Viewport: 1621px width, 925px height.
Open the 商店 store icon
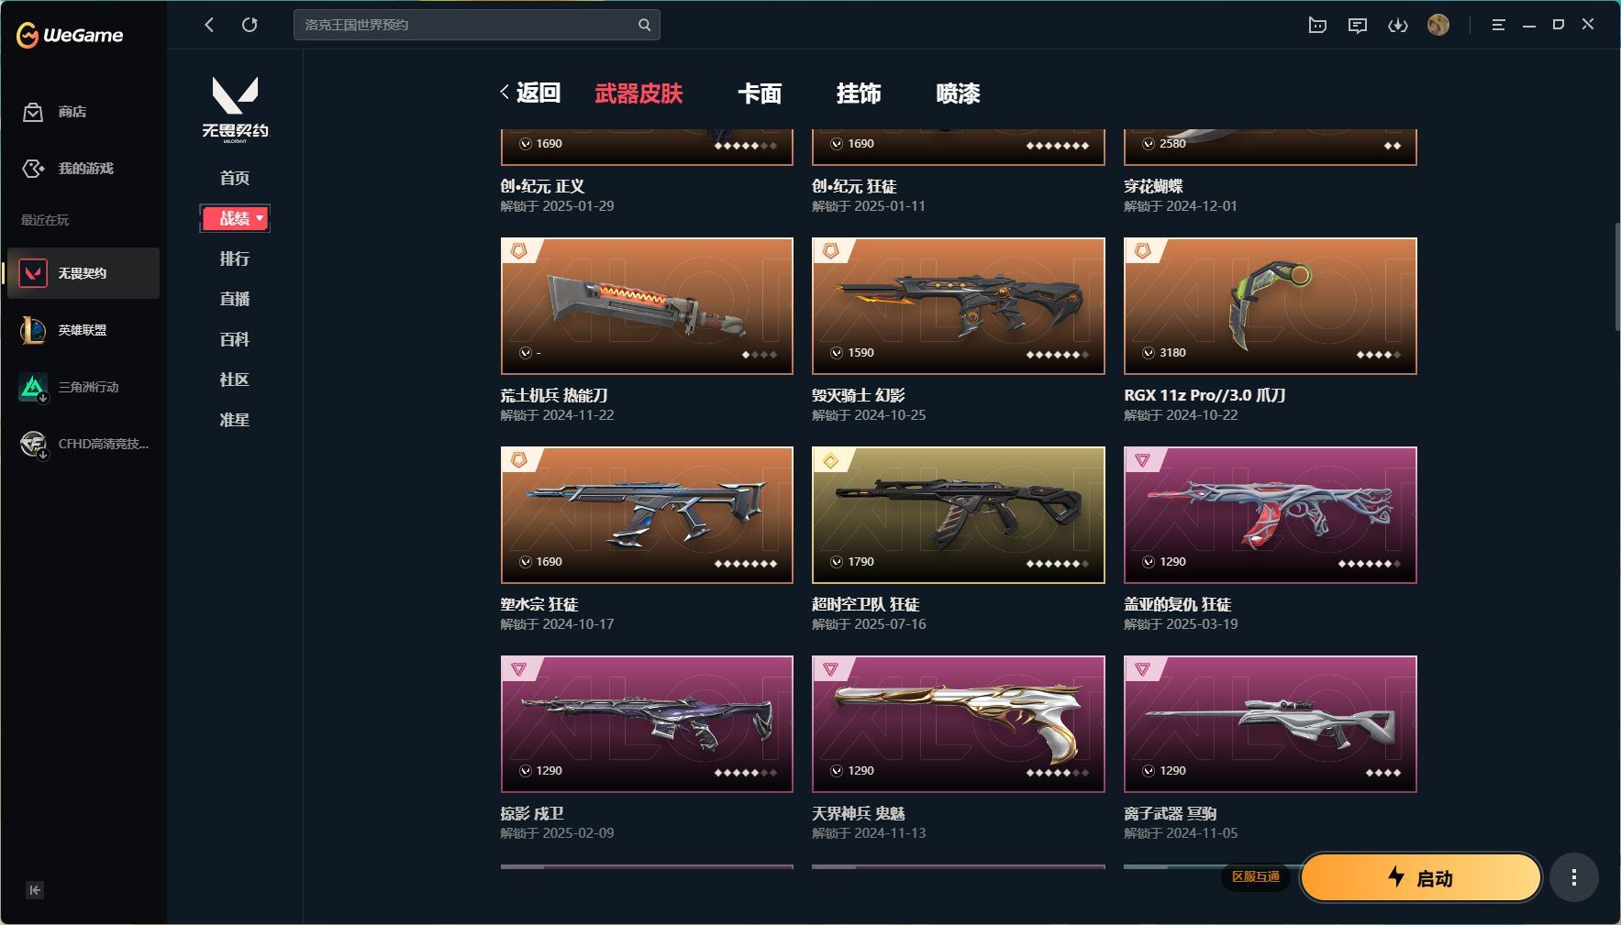[x=33, y=112]
